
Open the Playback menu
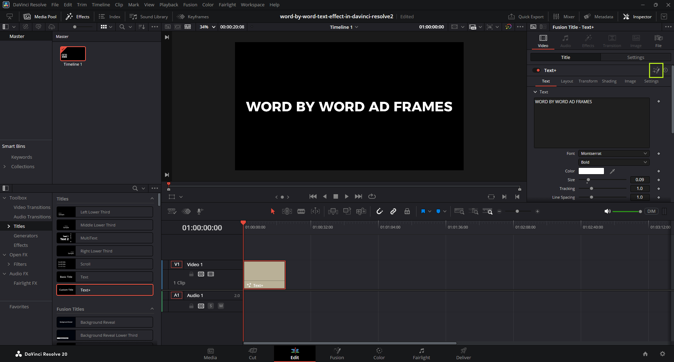[168, 5]
